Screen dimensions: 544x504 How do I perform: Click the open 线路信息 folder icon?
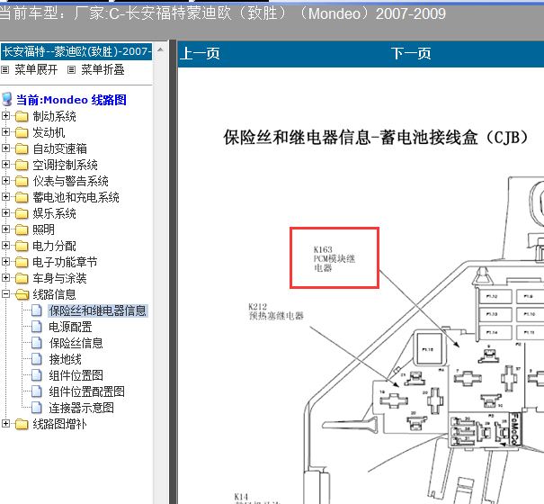click(x=22, y=294)
